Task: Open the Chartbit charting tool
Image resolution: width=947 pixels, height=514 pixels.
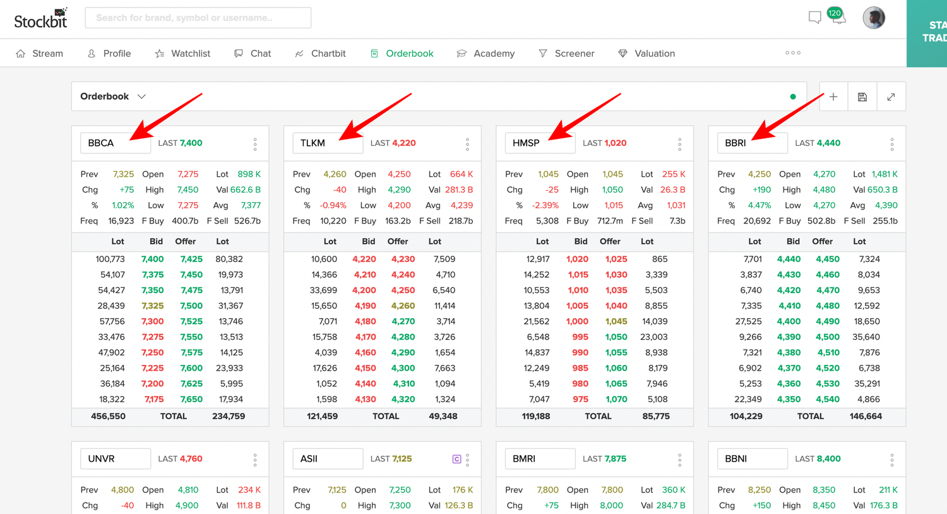Action: coord(320,53)
